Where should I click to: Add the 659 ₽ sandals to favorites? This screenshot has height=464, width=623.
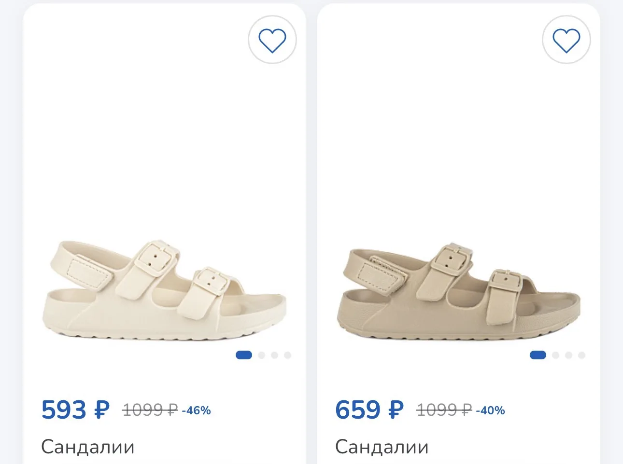click(x=566, y=40)
